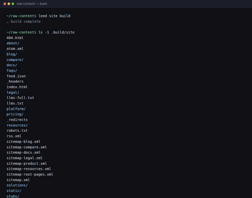Viewport: 252px width, 198px height.
Task: Click the 'build complete' output line
Action: tap(23, 21)
